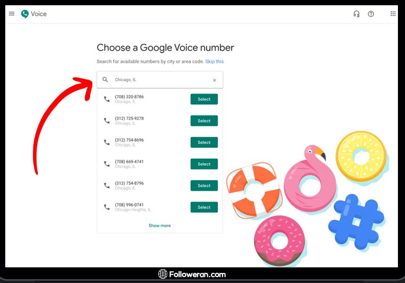Click the Skip this link
The width and height of the screenshot is (405, 283).
(x=214, y=61)
